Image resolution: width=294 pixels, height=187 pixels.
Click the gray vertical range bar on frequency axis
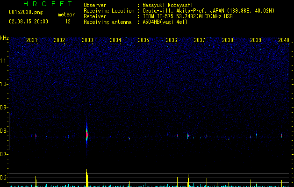point(9,131)
